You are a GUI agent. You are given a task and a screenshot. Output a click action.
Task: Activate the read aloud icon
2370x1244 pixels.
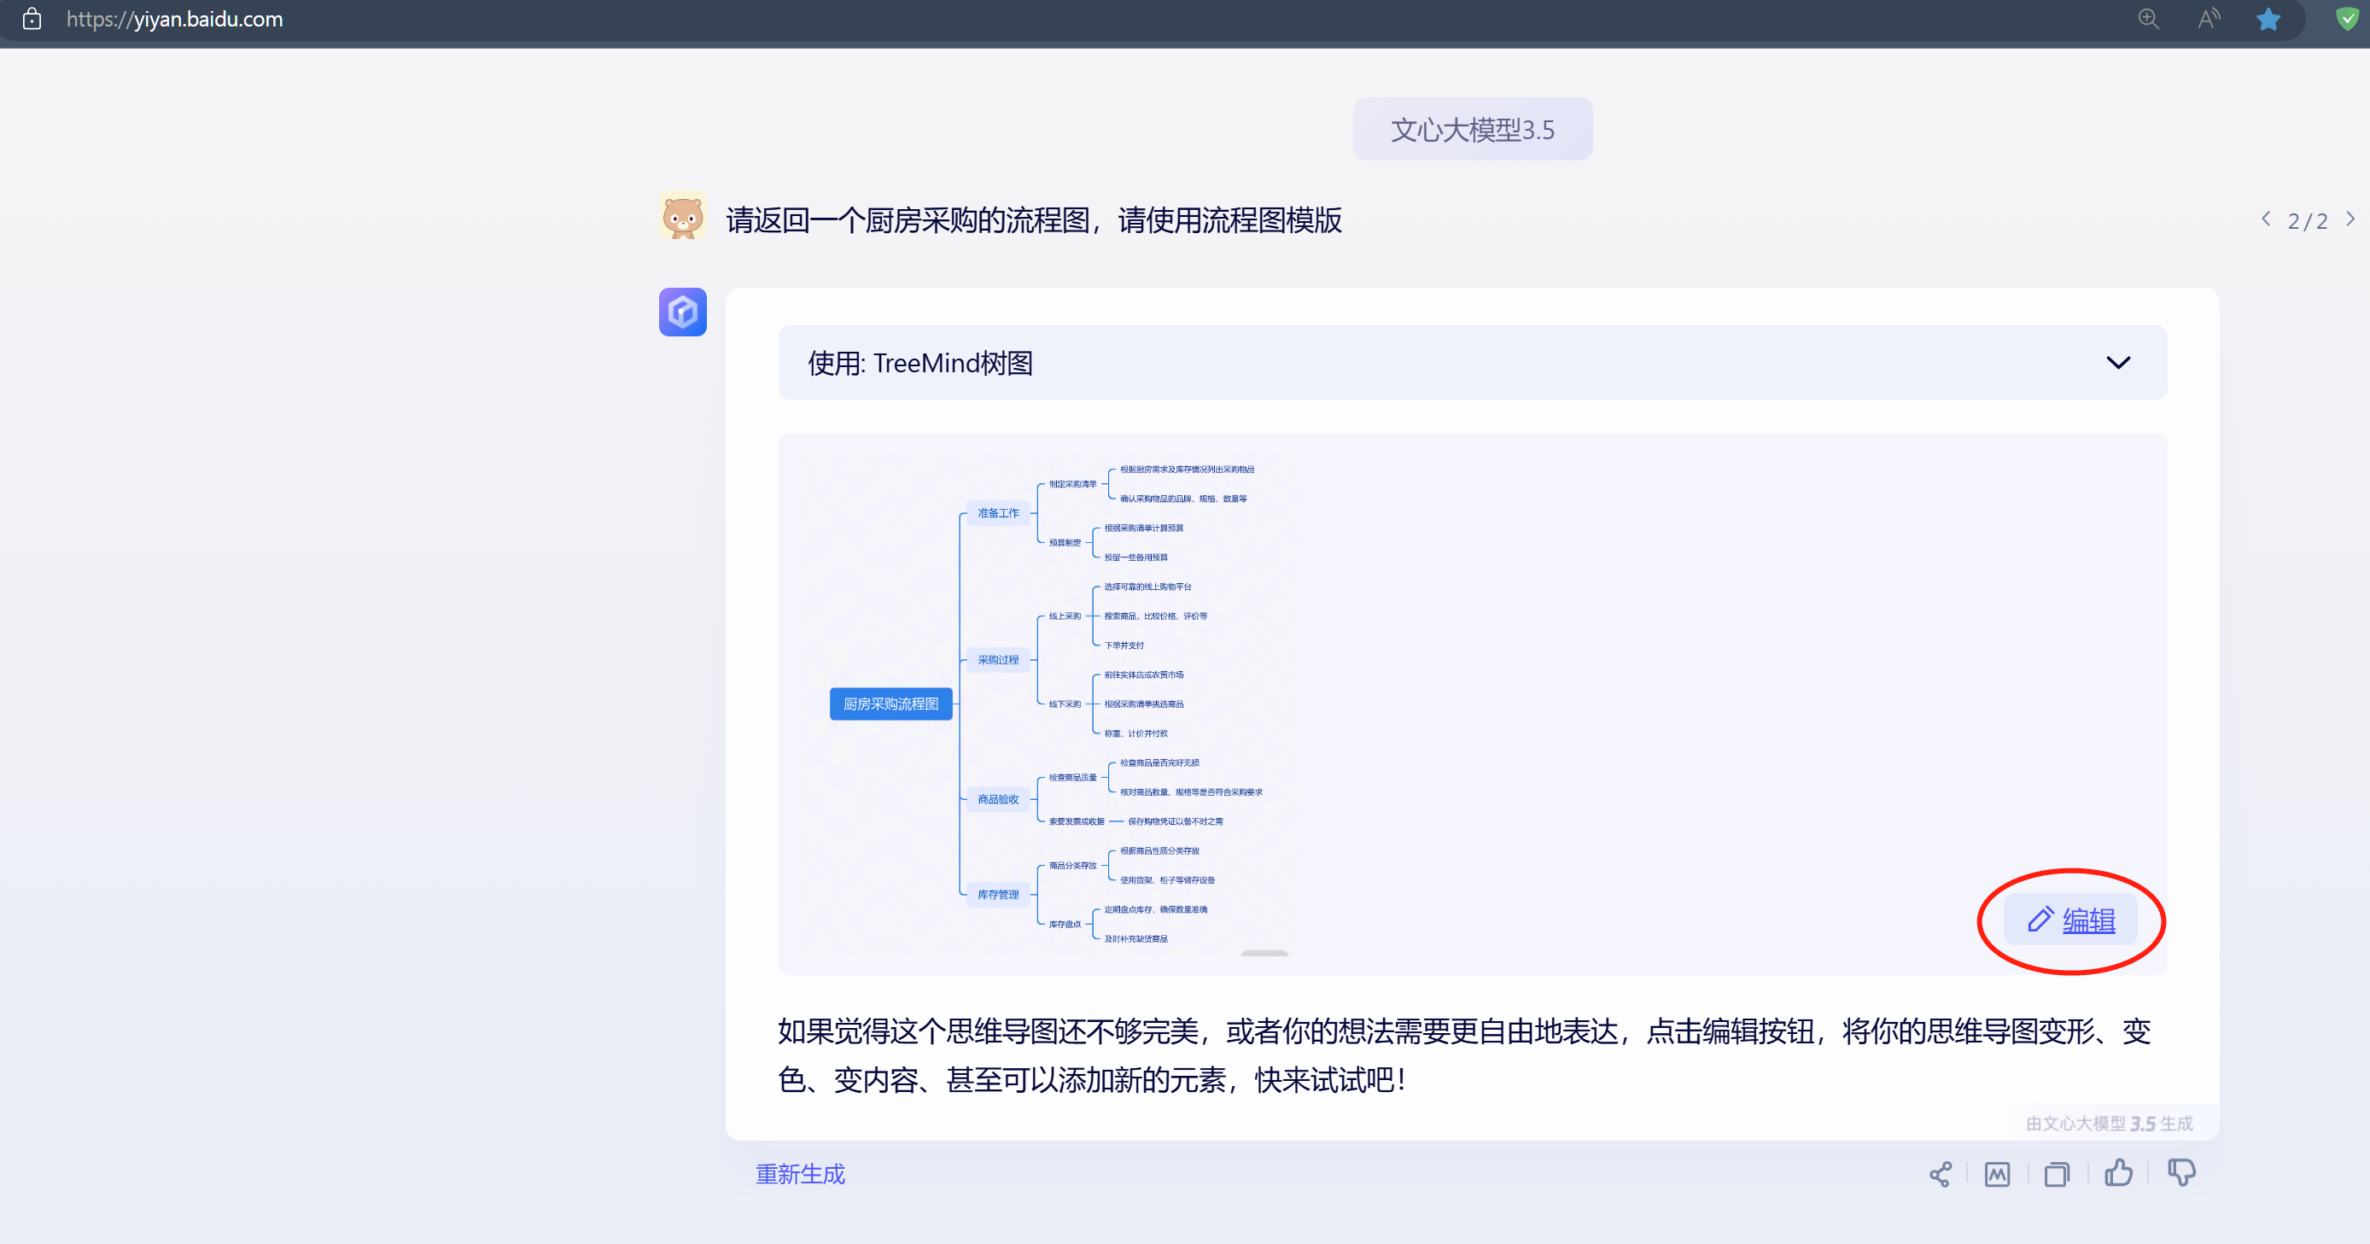[2209, 19]
